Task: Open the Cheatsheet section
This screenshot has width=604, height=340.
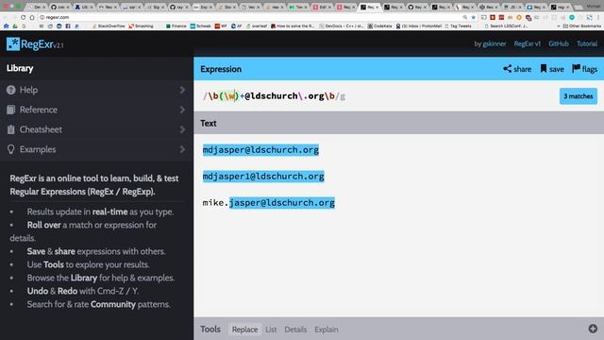Action: point(96,129)
